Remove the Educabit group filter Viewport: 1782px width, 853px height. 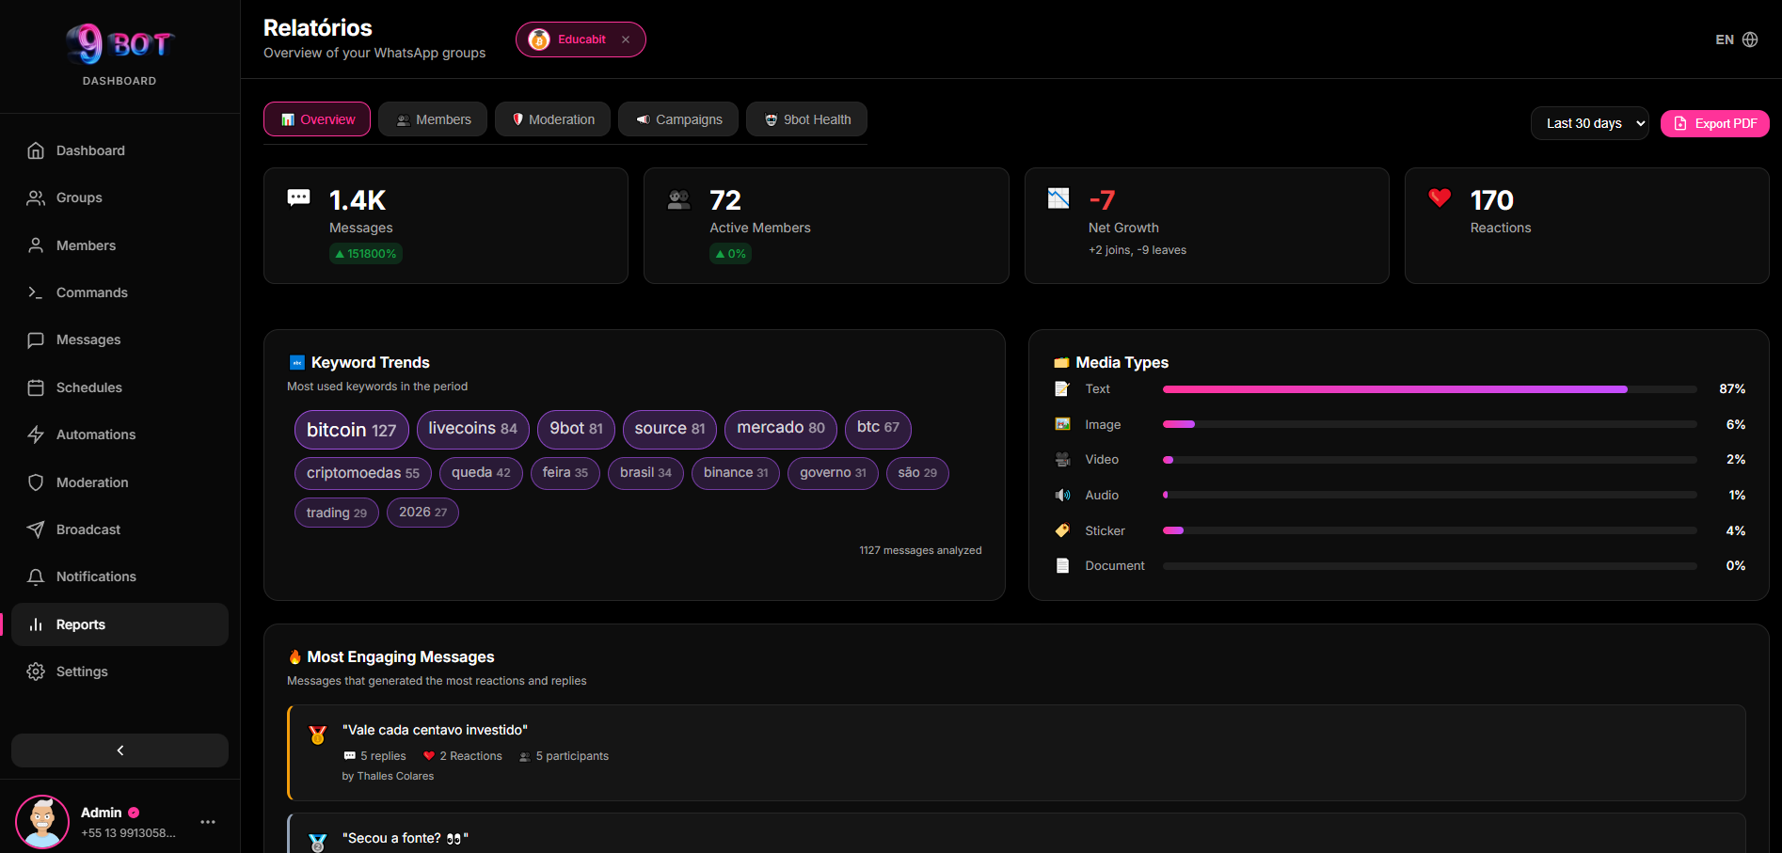coord(626,39)
